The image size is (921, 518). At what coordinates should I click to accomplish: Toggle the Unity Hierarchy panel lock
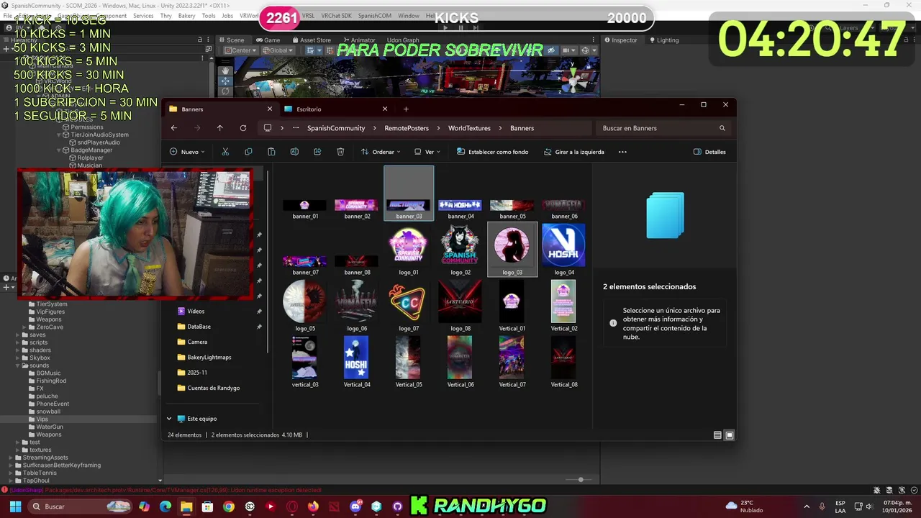click(200, 40)
